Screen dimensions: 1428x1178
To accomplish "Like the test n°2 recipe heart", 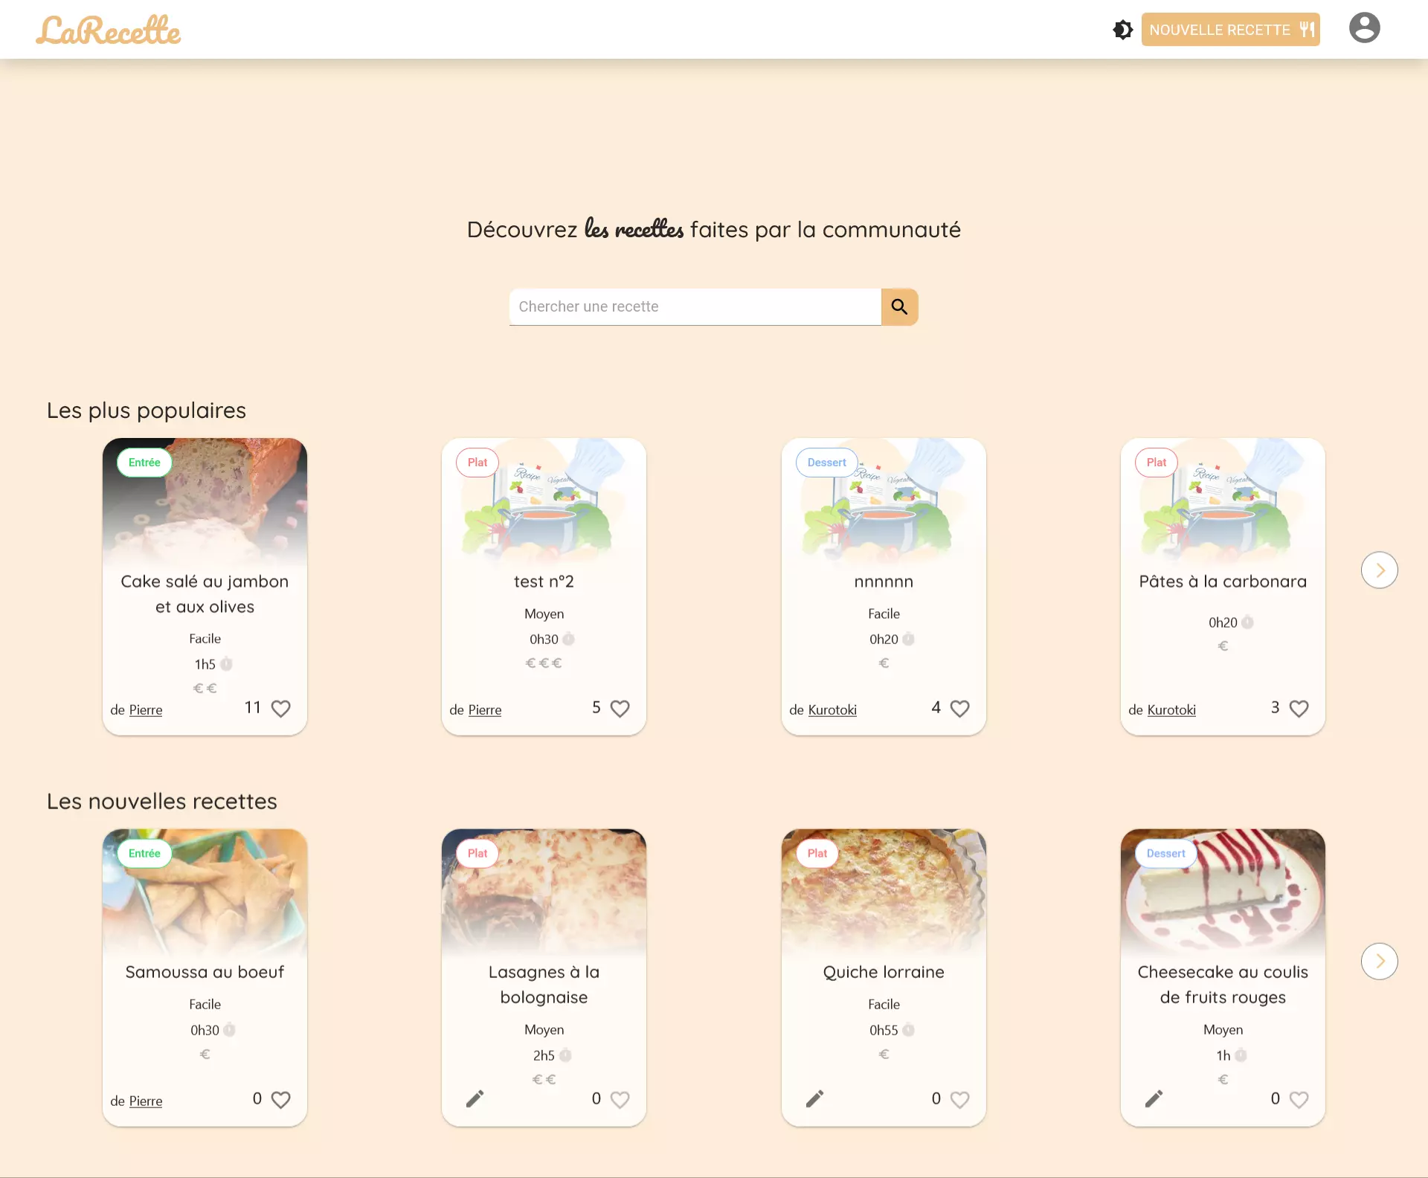I will point(620,708).
